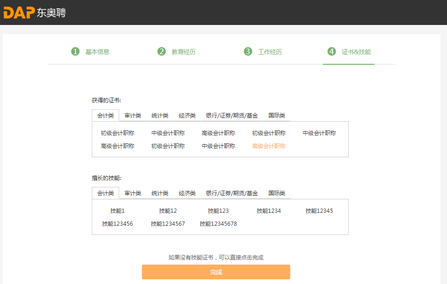The image size is (447, 284).
Task: Go to step 2 教育经历
Action: click(177, 52)
